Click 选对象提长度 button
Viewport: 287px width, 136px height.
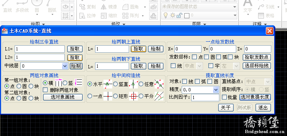255,97
